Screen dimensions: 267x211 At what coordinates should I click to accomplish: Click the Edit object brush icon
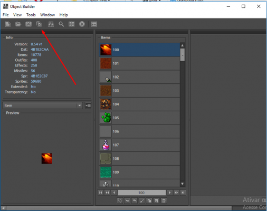[x=142, y=200]
